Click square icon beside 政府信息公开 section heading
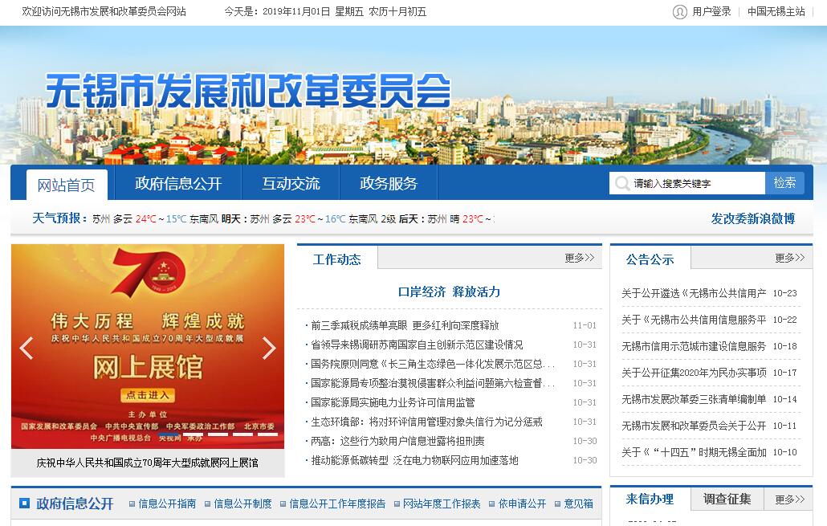Screen dimensions: 827x526 tap(23, 504)
